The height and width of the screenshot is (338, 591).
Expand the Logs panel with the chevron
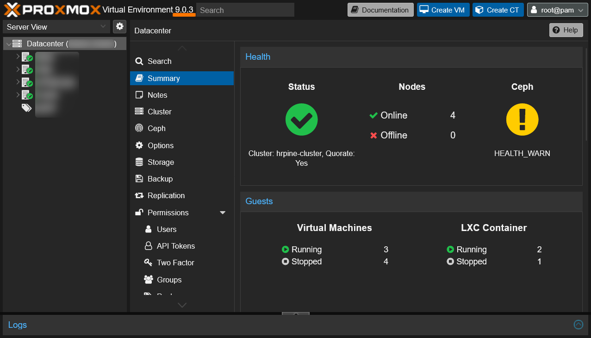click(579, 325)
